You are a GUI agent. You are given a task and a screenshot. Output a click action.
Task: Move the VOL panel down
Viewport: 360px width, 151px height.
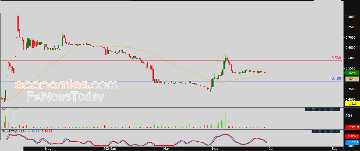[325, 109]
